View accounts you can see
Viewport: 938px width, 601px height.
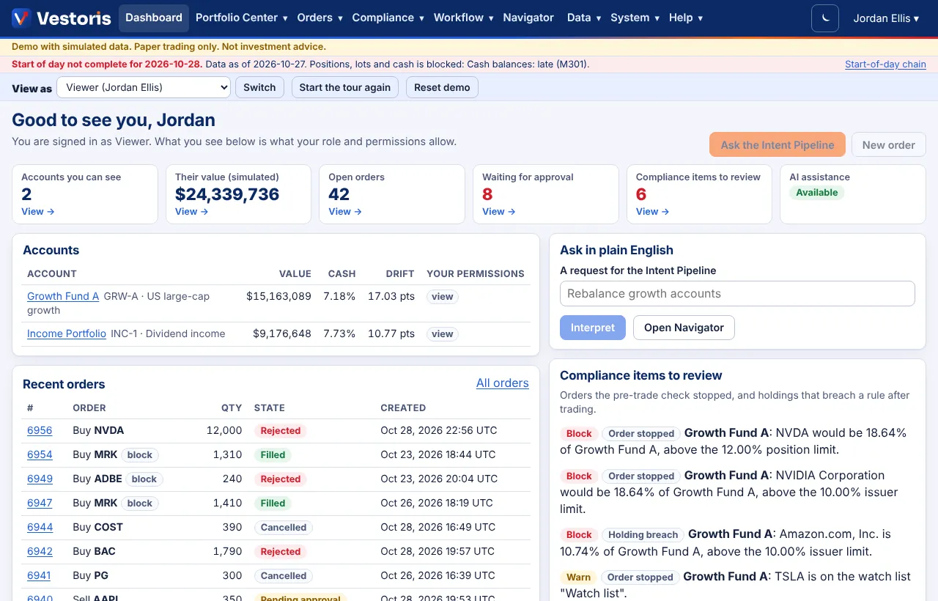pos(38,212)
